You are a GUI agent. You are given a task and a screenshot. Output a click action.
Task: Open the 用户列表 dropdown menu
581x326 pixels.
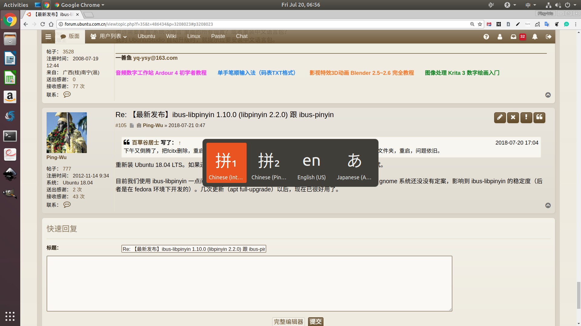(x=108, y=36)
